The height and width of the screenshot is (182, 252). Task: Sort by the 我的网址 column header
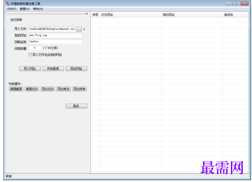click(192, 15)
